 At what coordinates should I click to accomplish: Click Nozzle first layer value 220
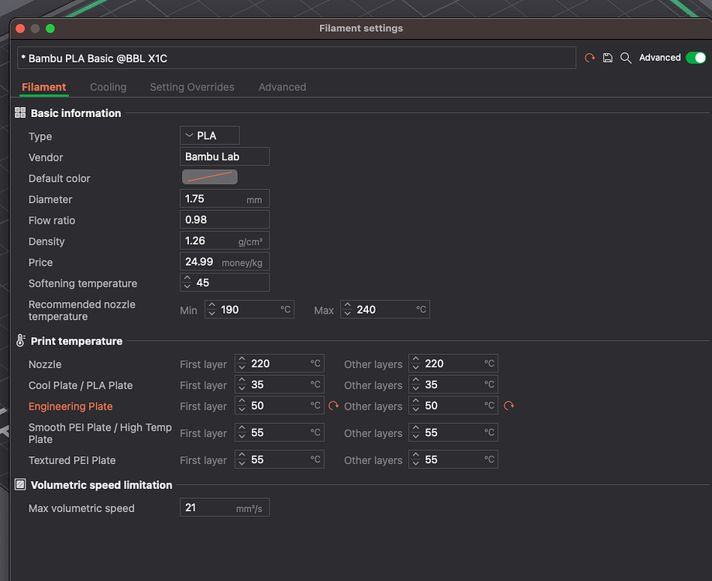(260, 363)
